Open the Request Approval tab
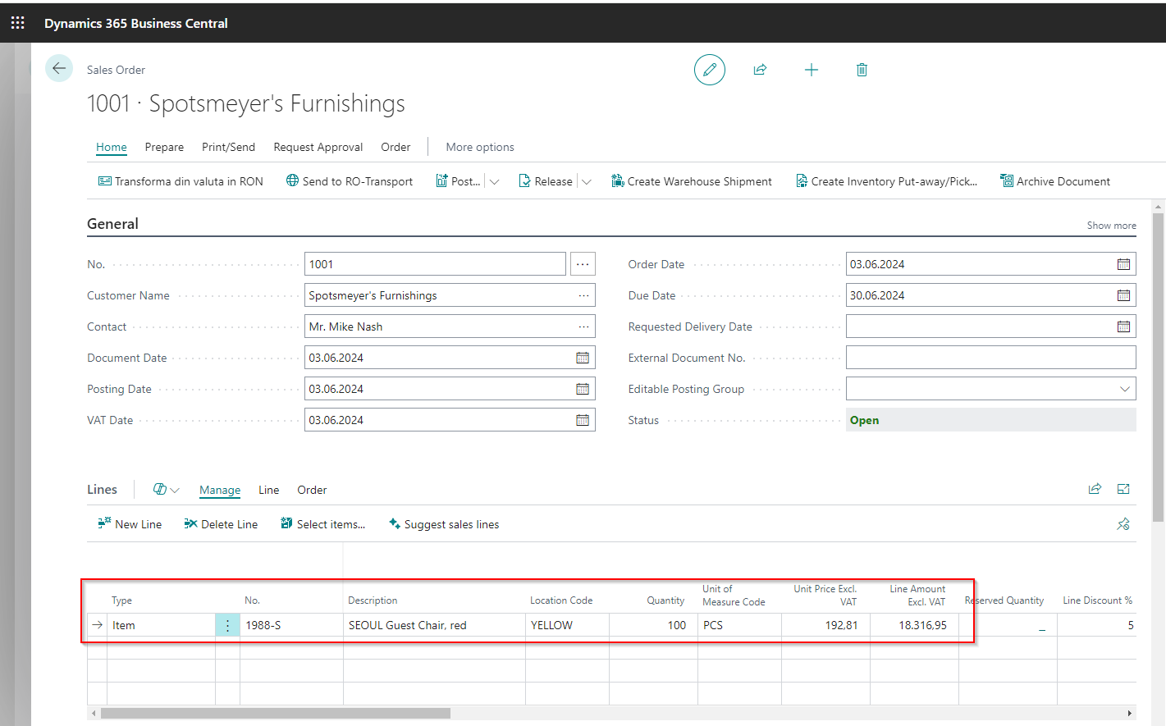The height and width of the screenshot is (726, 1166). click(318, 147)
